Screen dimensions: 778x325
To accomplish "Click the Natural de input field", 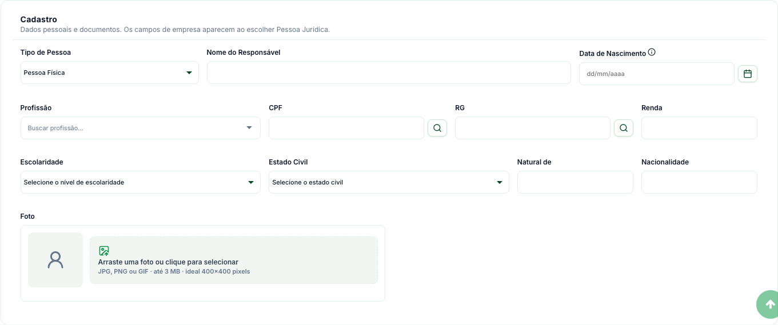I will tap(575, 182).
